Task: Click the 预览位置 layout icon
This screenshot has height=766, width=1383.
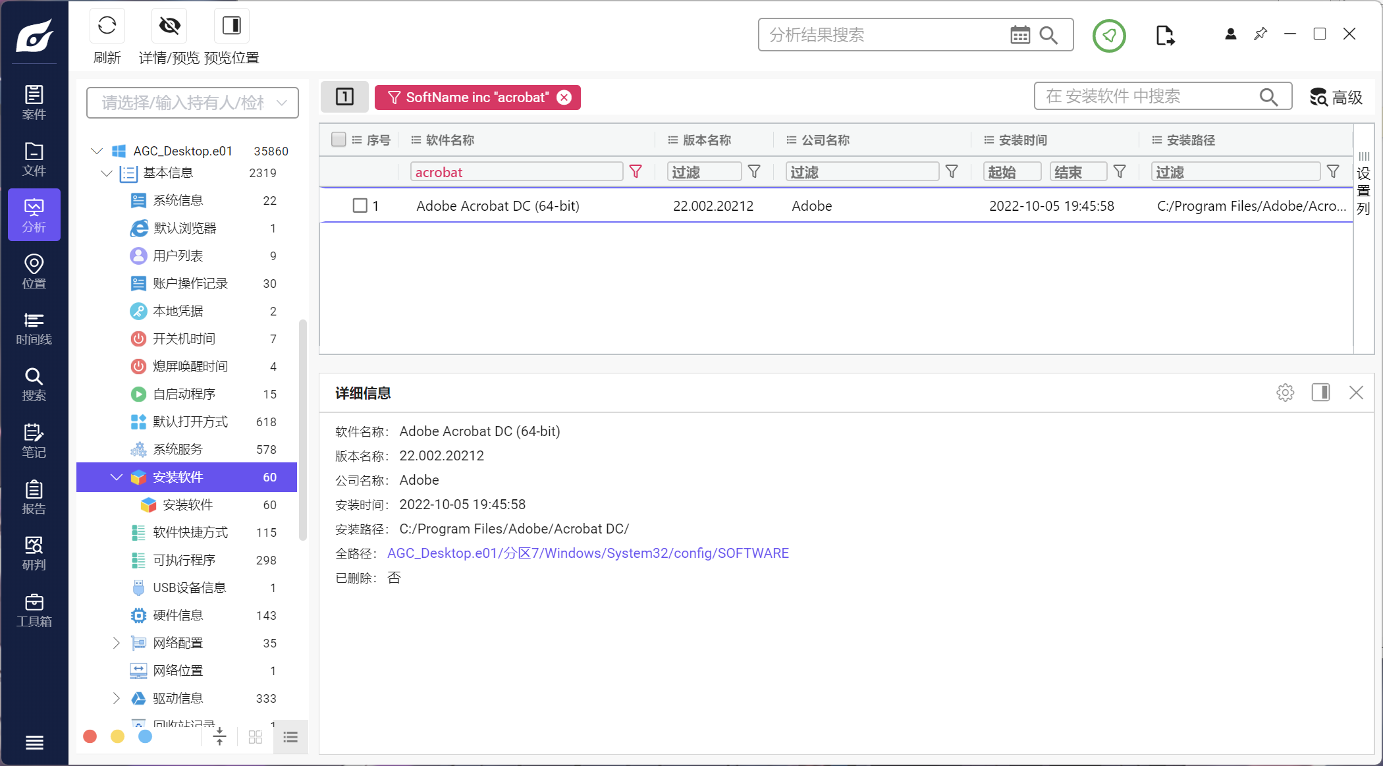Action: pyautogui.click(x=232, y=26)
